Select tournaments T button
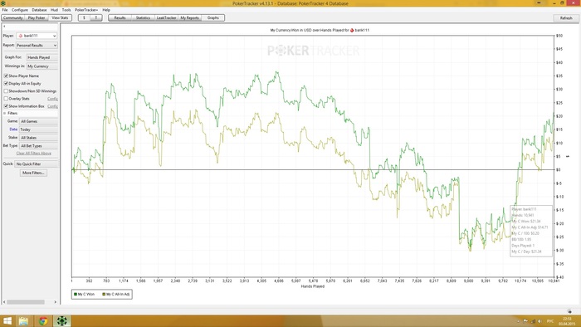Viewport: 581px width, 327px height. 96,17
